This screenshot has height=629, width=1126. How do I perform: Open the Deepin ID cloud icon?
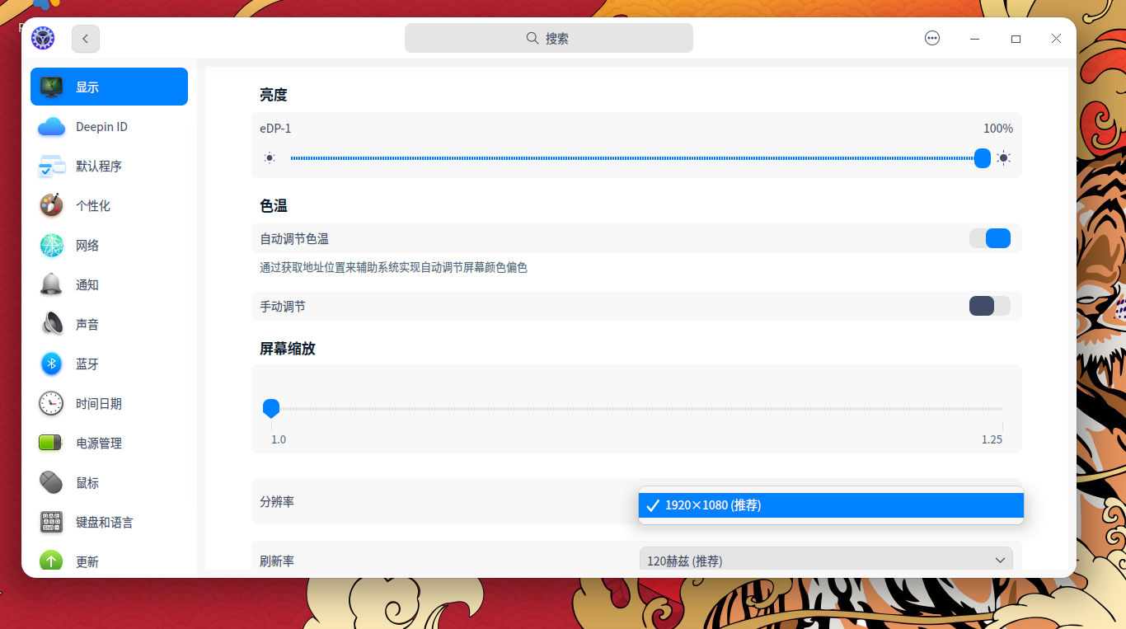point(51,127)
